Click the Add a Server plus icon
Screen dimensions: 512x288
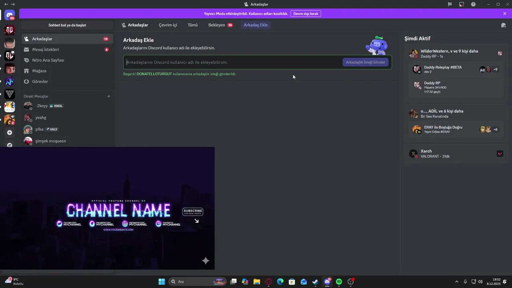[10, 132]
